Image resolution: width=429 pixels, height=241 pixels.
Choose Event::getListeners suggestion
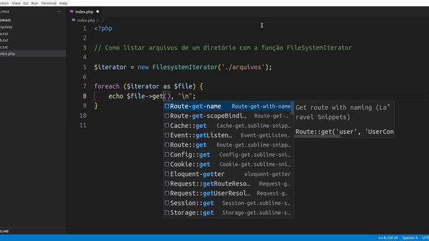[x=228, y=135]
